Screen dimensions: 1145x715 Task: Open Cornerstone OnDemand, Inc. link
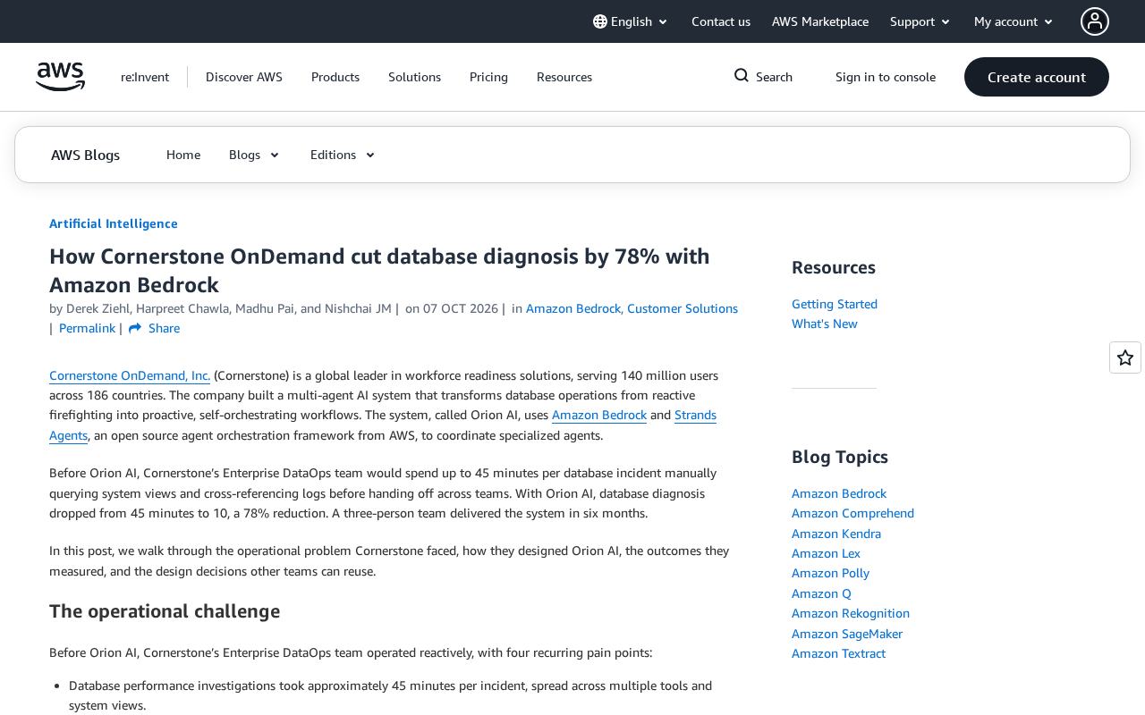[130, 375]
